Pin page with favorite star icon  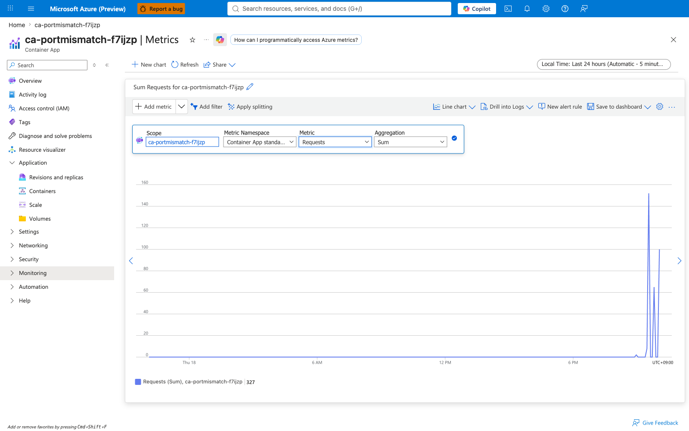click(192, 40)
